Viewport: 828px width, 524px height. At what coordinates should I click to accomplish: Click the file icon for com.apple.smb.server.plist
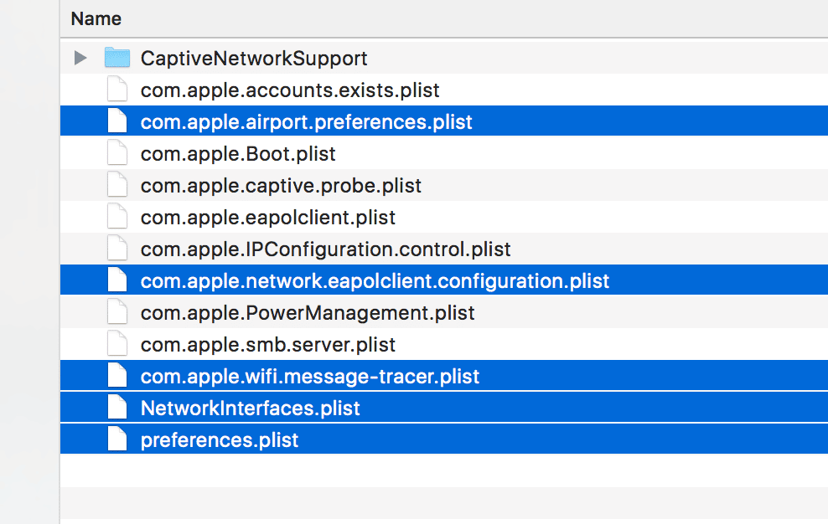point(117,343)
